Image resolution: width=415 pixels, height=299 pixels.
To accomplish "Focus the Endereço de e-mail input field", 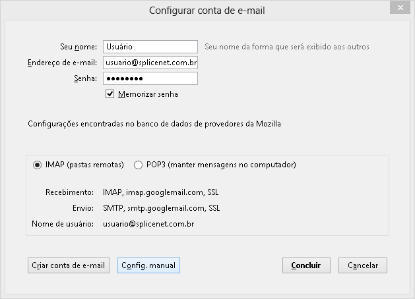I will (x=150, y=63).
